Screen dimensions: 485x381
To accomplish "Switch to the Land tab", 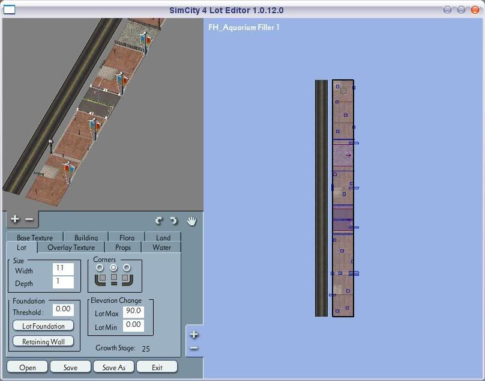I will click(163, 237).
